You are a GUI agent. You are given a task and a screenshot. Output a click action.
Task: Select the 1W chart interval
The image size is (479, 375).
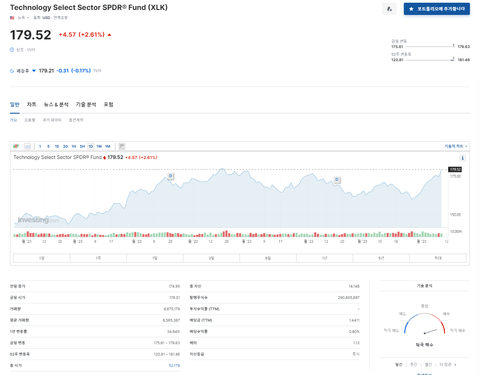click(99, 146)
